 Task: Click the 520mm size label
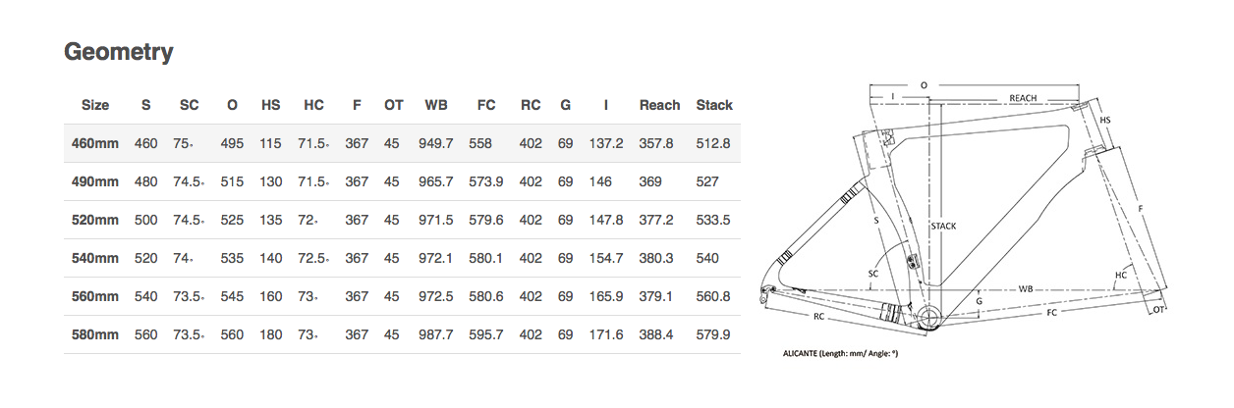[x=95, y=220]
